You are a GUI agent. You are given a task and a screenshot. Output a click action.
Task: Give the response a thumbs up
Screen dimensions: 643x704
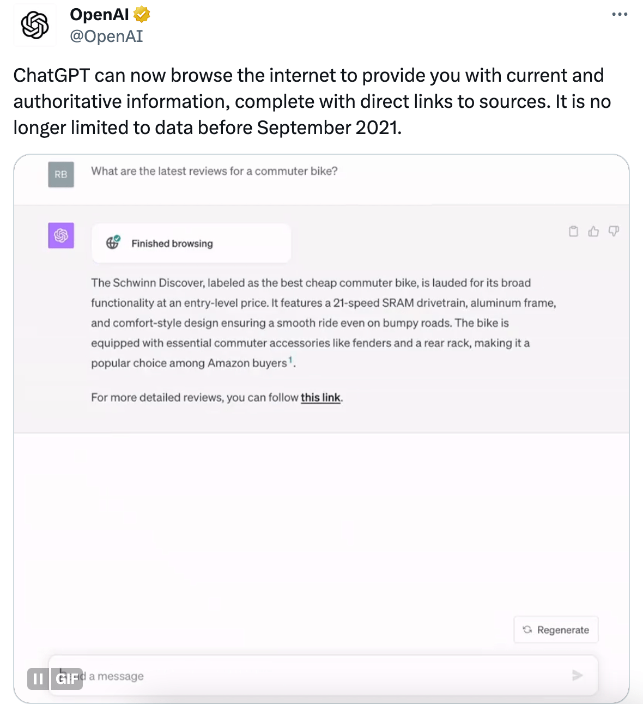pyautogui.click(x=593, y=231)
